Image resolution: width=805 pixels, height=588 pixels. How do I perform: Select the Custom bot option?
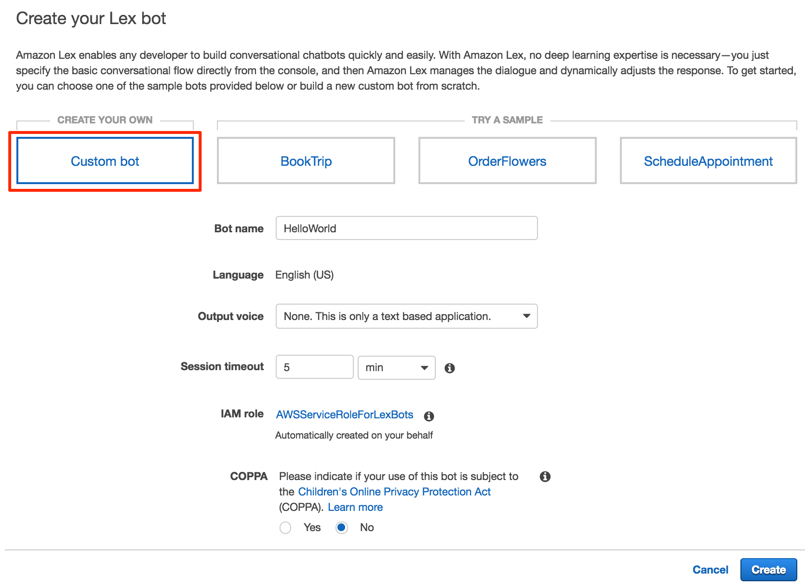click(105, 161)
